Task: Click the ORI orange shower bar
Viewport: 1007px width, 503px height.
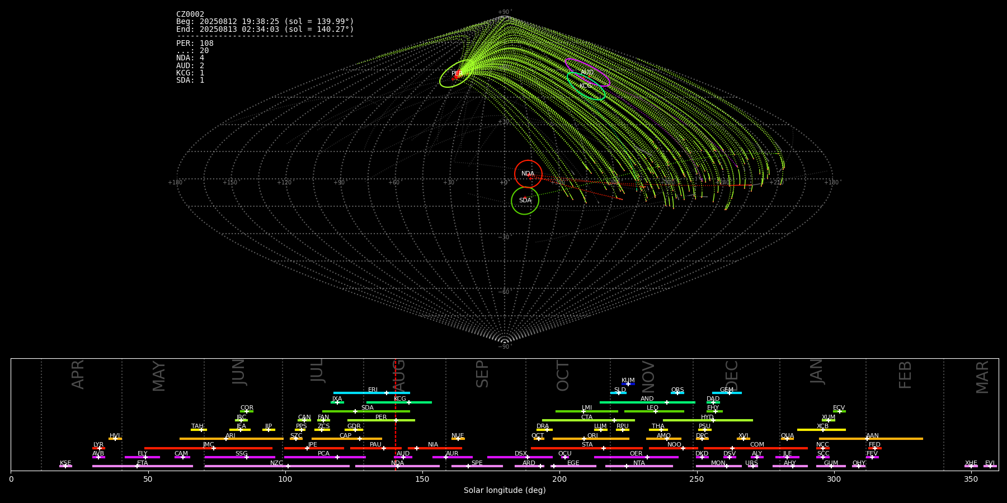Action: click(591, 439)
